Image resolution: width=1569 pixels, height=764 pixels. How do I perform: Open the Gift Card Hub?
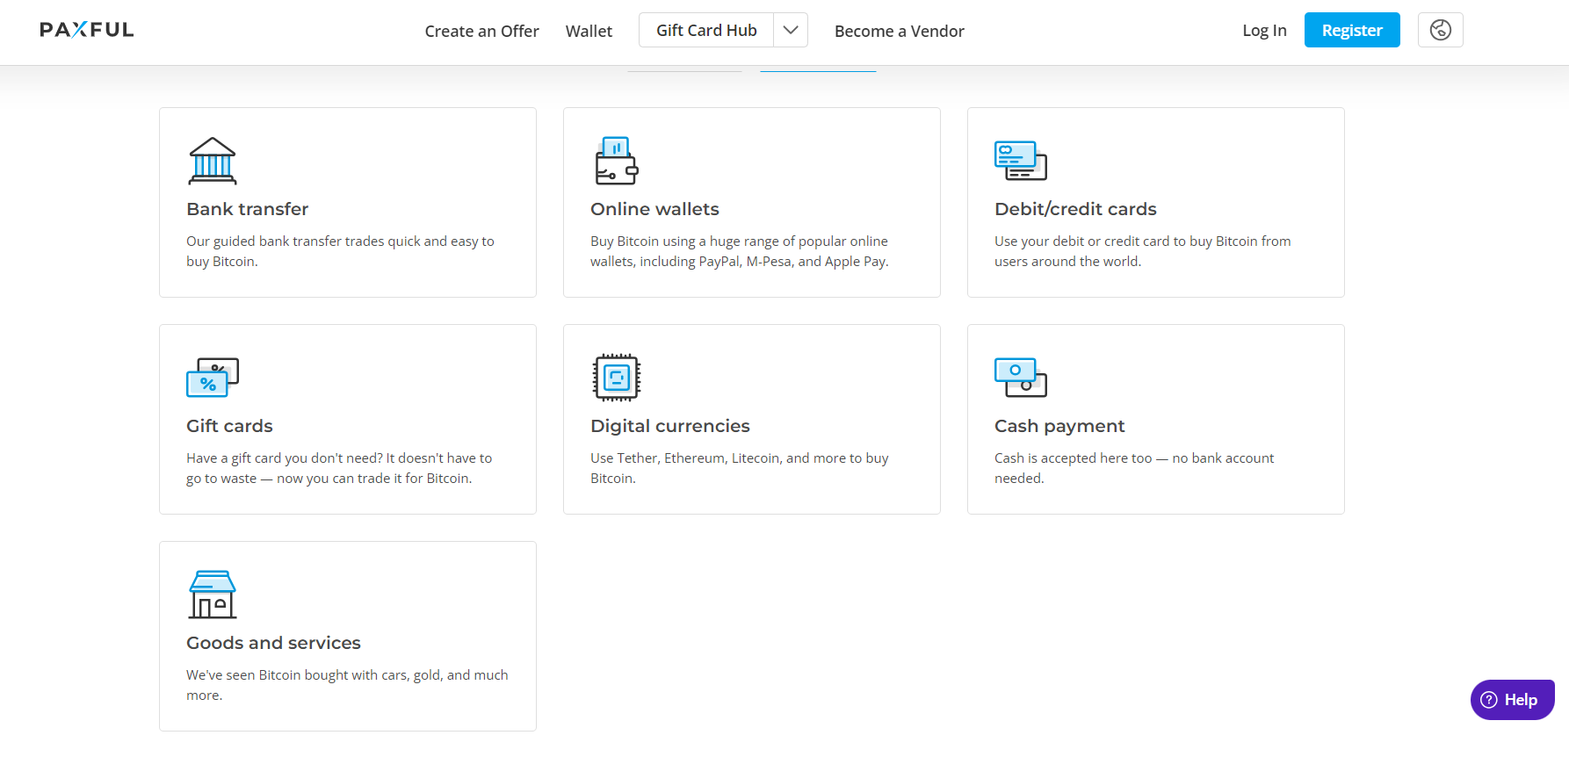tap(706, 30)
